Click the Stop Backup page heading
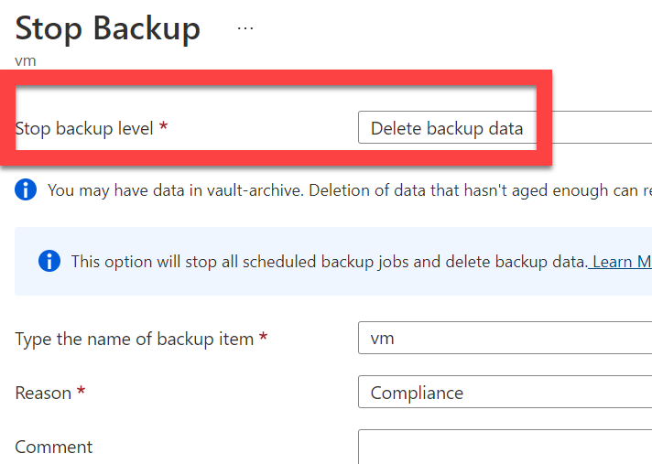 (x=108, y=28)
